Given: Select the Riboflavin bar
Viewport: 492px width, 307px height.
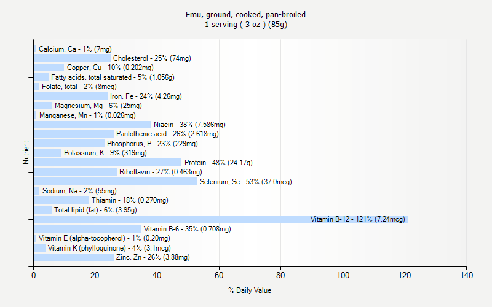Looking at the screenshot, I should click(x=75, y=172).
